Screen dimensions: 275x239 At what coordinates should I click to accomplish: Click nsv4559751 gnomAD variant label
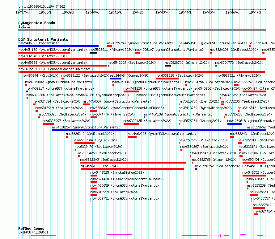[x=125, y=198]
